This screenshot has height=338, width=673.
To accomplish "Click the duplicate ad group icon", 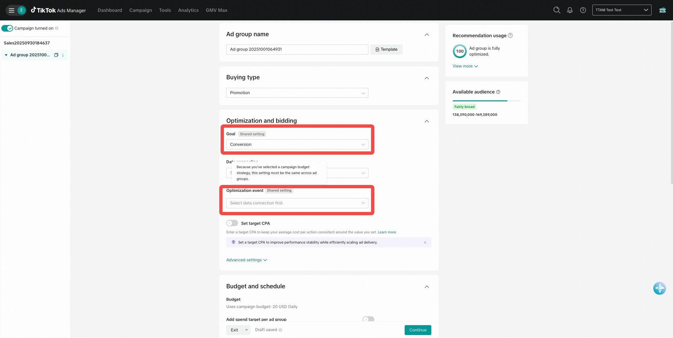I will 56,55.
